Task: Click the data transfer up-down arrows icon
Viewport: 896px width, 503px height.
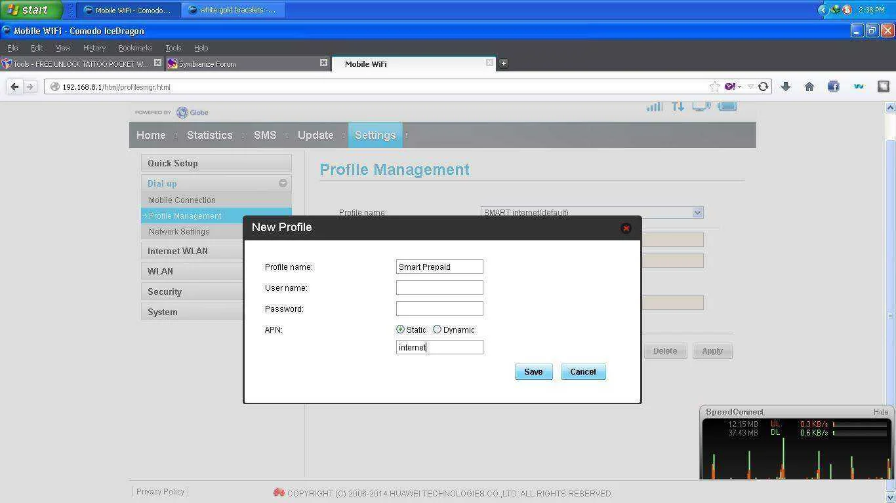Action: point(678,106)
